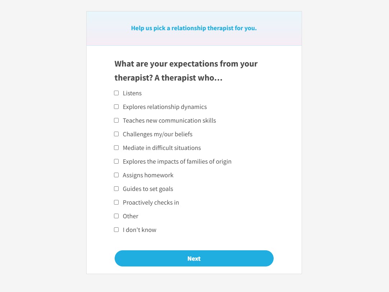Screen dimensions: 389x292
Task: Check "Explores relationship dynamics"
Action: click(x=116, y=106)
